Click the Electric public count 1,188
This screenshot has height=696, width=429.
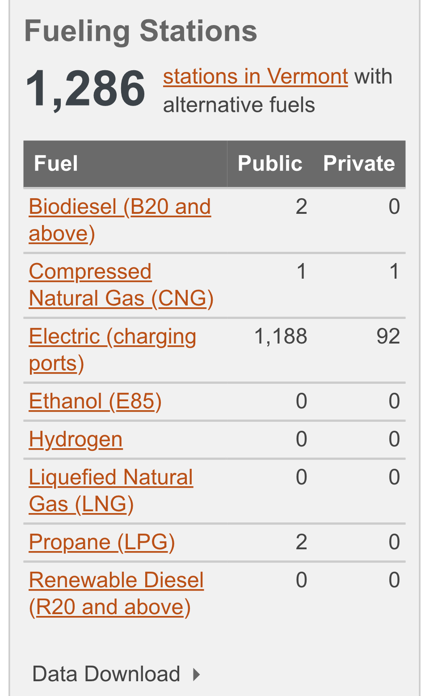pos(281,336)
